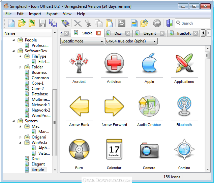Select the Common library in tree

pos(40,78)
